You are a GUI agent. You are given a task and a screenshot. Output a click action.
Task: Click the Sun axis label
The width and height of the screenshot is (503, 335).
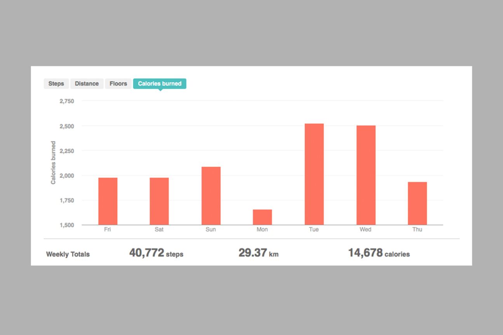(211, 229)
